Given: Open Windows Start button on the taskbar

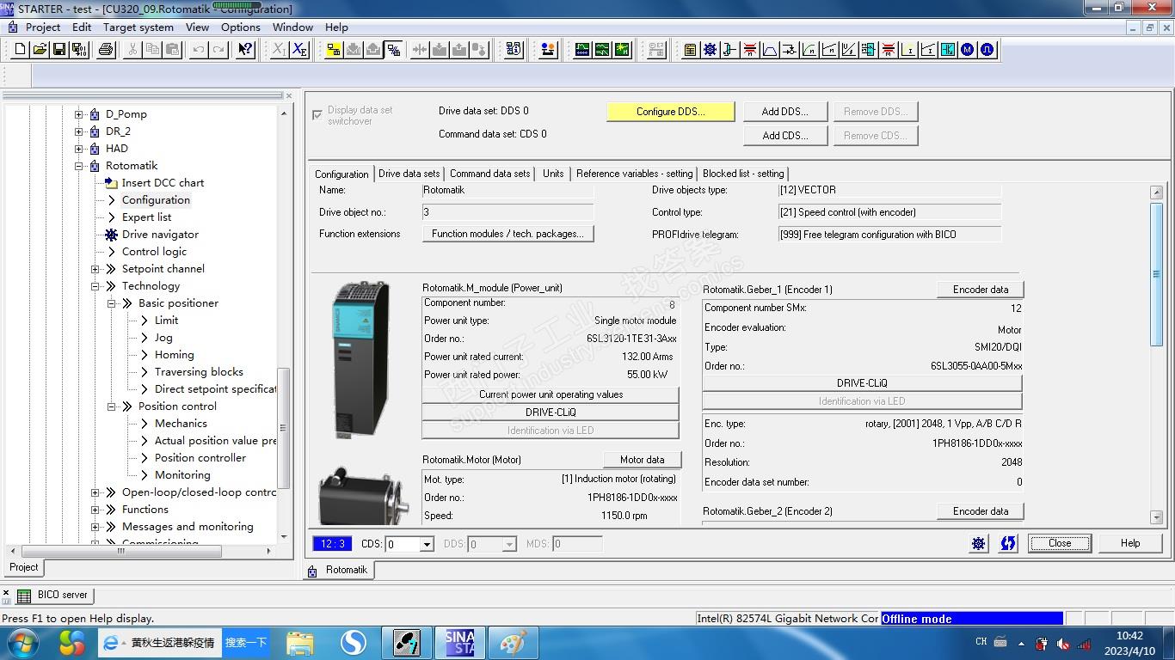Looking at the screenshot, I should tap(22, 643).
